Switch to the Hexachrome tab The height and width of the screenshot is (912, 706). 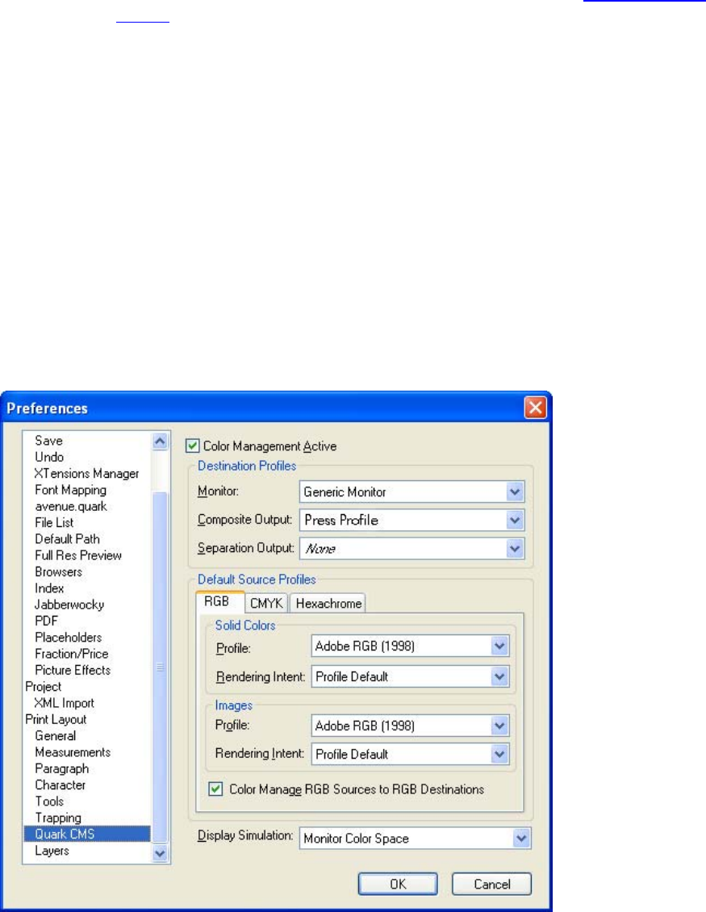pos(328,603)
